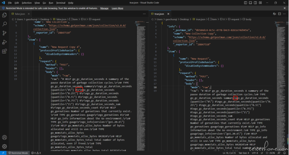Open the Search view in activity bar
The width and height of the screenshot is (289, 155).
[5, 24]
